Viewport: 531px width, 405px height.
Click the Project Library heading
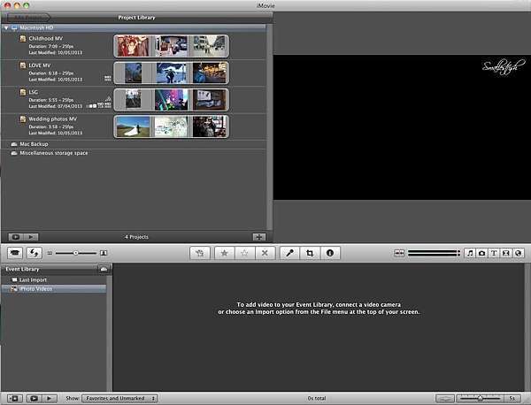click(x=136, y=18)
